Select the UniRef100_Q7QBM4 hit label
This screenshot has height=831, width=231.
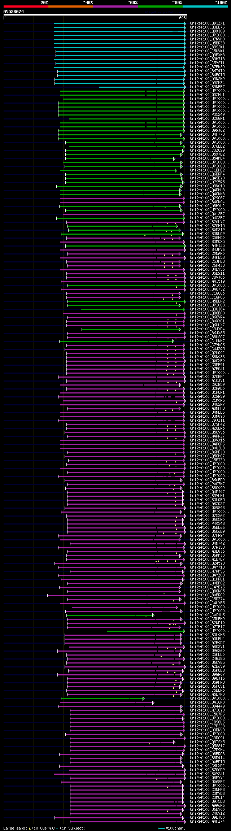pyautogui.click(x=207, y=377)
